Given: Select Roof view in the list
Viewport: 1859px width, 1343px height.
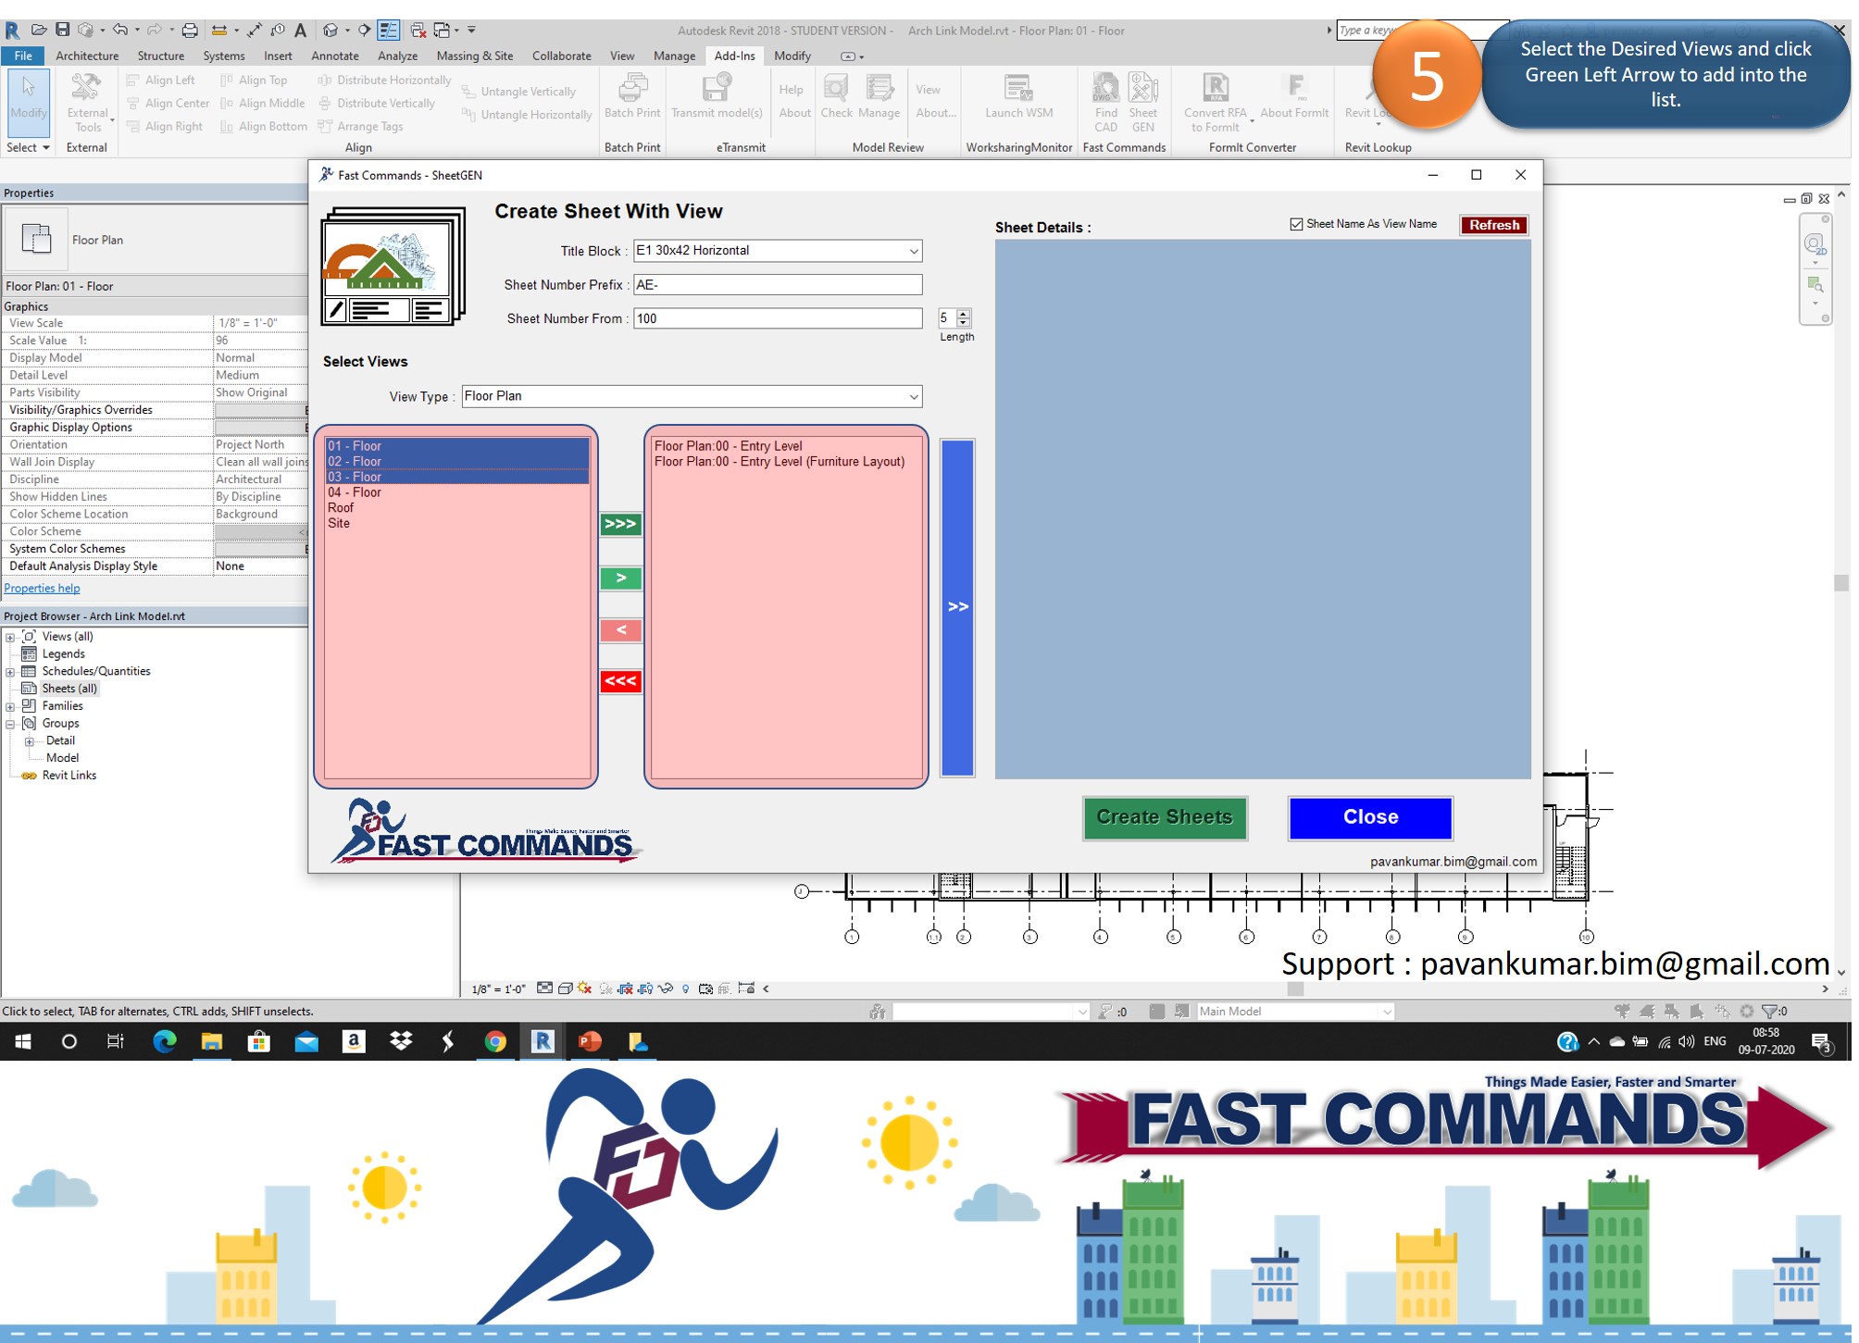Looking at the screenshot, I should [x=341, y=508].
